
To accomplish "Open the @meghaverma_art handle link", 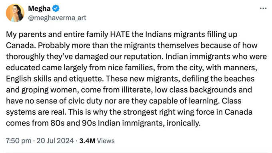I will click(x=57, y=18).
